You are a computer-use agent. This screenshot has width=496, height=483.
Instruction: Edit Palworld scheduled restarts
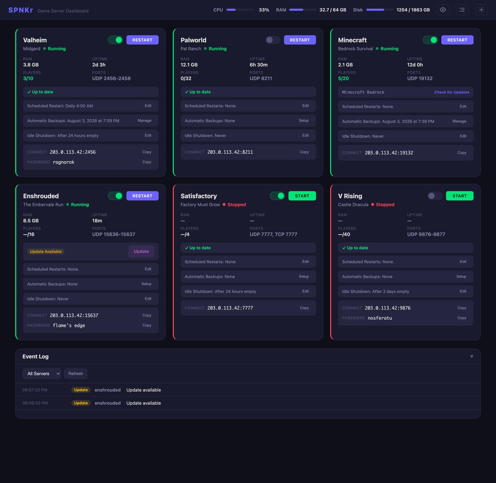[x=305, y=106]
